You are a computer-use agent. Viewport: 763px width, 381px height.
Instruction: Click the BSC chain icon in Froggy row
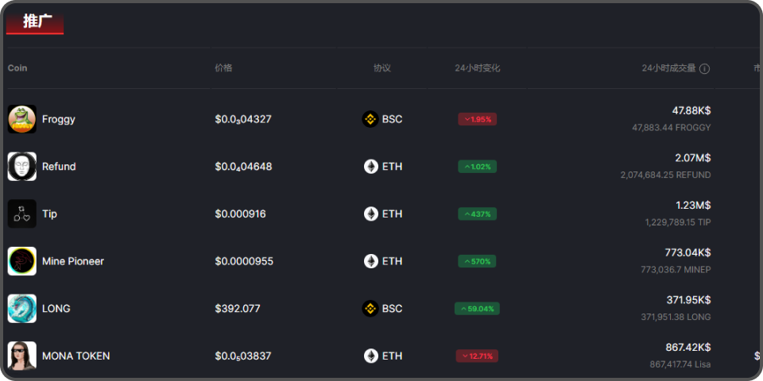[x=370, y=119]
